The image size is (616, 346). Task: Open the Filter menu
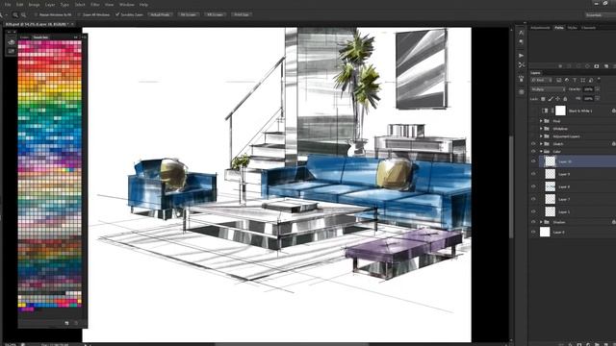click(95, 5)
